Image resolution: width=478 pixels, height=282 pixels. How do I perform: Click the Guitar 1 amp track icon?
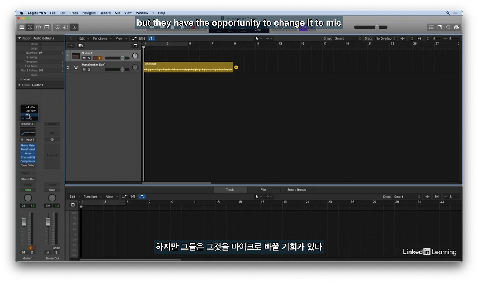(x=76, y=56)
